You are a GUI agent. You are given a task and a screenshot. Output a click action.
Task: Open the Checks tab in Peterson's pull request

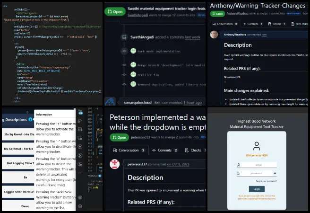click(195, 150)
